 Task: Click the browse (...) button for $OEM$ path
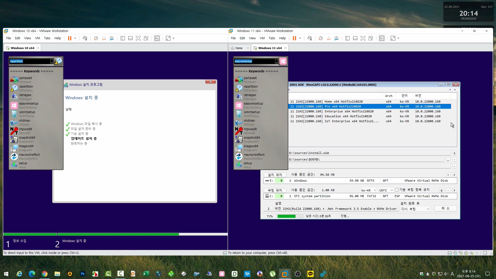coord(448,160)
